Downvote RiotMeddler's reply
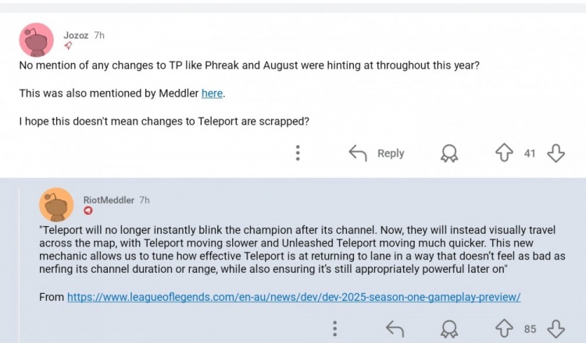 (556, 329)
